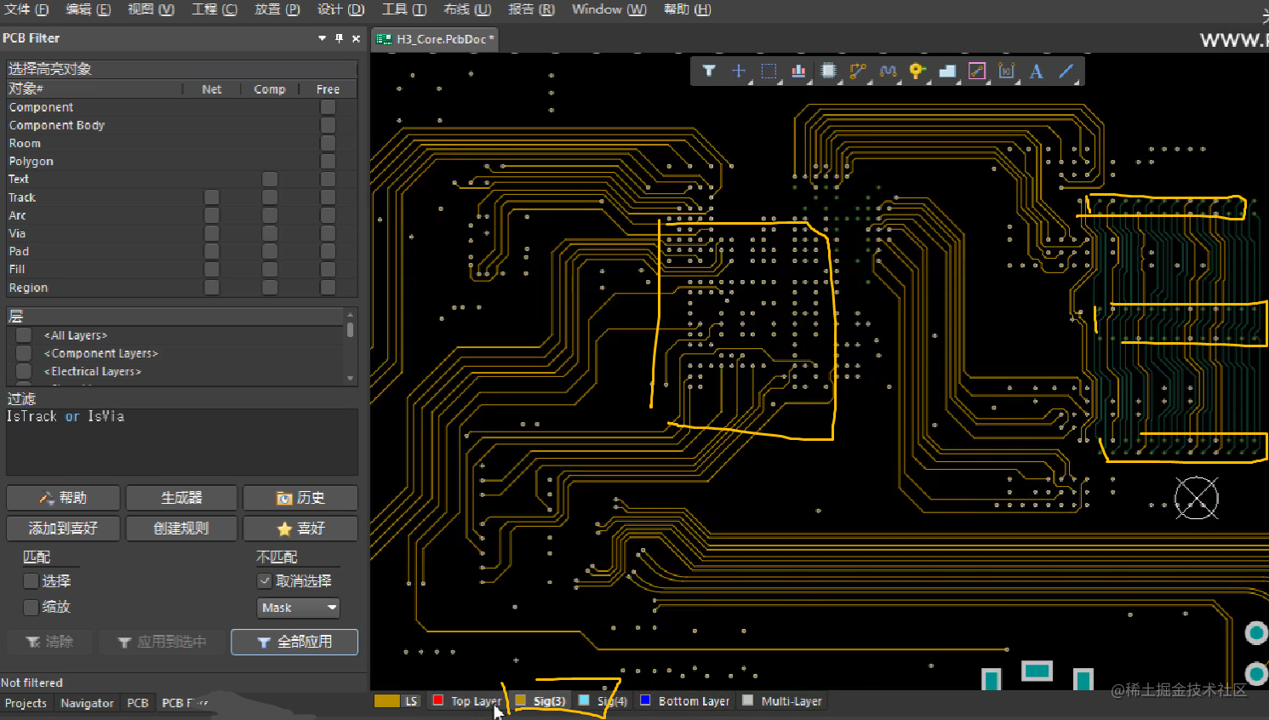Click the filter funnel icon in the toolbar

pyautogui.click(x=709, y=71)
